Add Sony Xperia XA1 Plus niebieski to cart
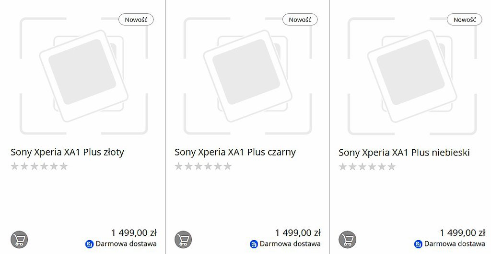491x254 pixels. [x=347, y=239]
